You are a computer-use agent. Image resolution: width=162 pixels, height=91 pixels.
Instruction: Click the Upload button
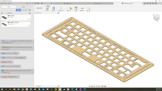tap(18, 10)
